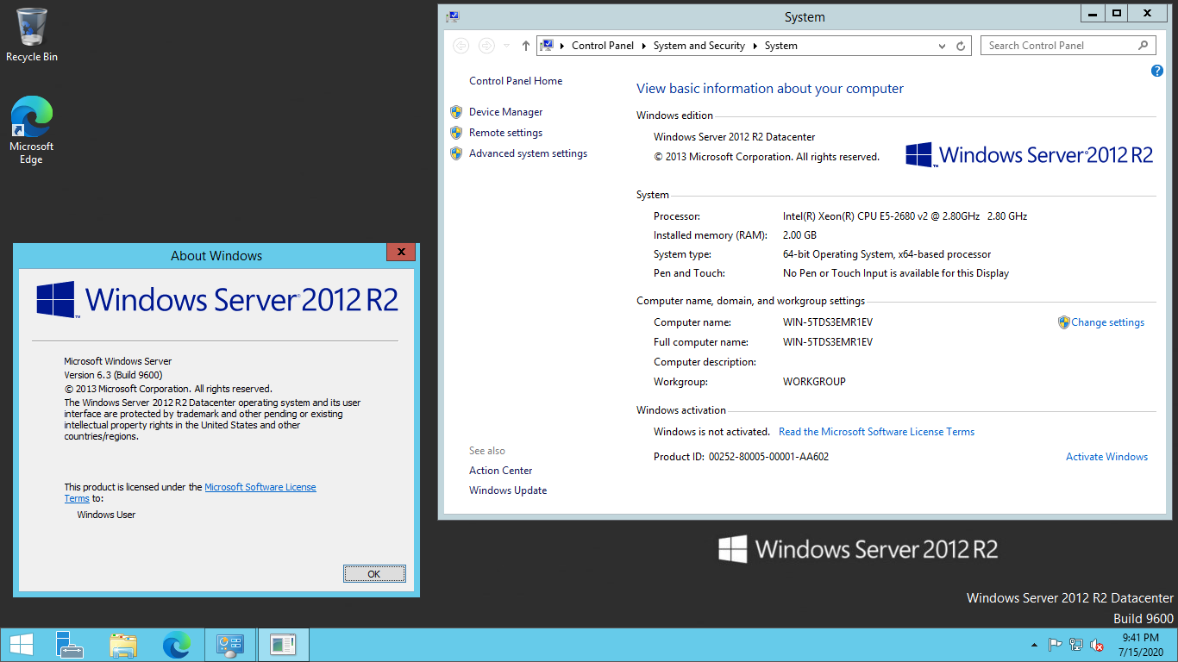Click the Forward arrow in System window
The height and width of the screenshot is (662, 1178).
tap(486, 46)
